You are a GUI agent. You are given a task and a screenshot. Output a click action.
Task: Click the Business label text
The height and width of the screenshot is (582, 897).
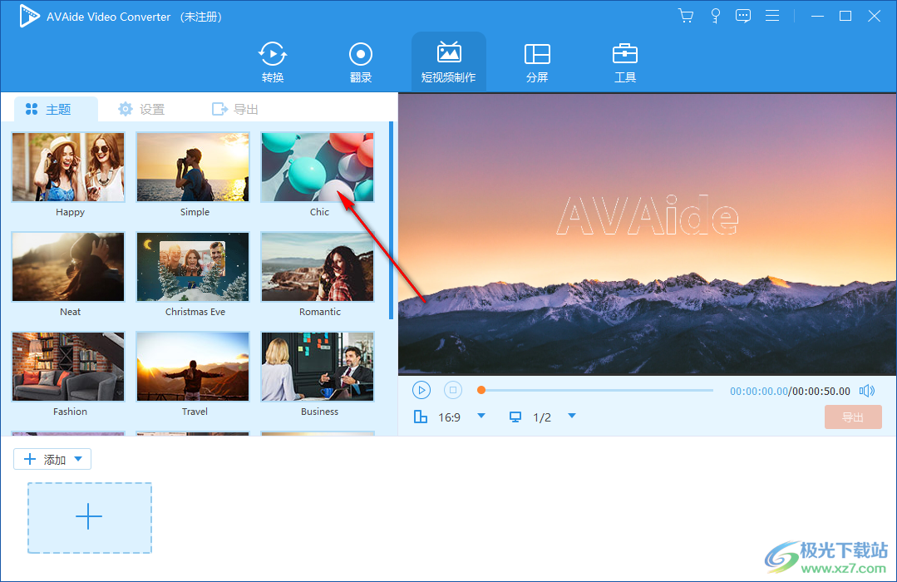coord(320,412)
